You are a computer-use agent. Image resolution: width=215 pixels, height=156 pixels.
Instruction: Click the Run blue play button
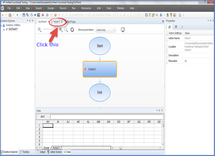coord(47,15)
